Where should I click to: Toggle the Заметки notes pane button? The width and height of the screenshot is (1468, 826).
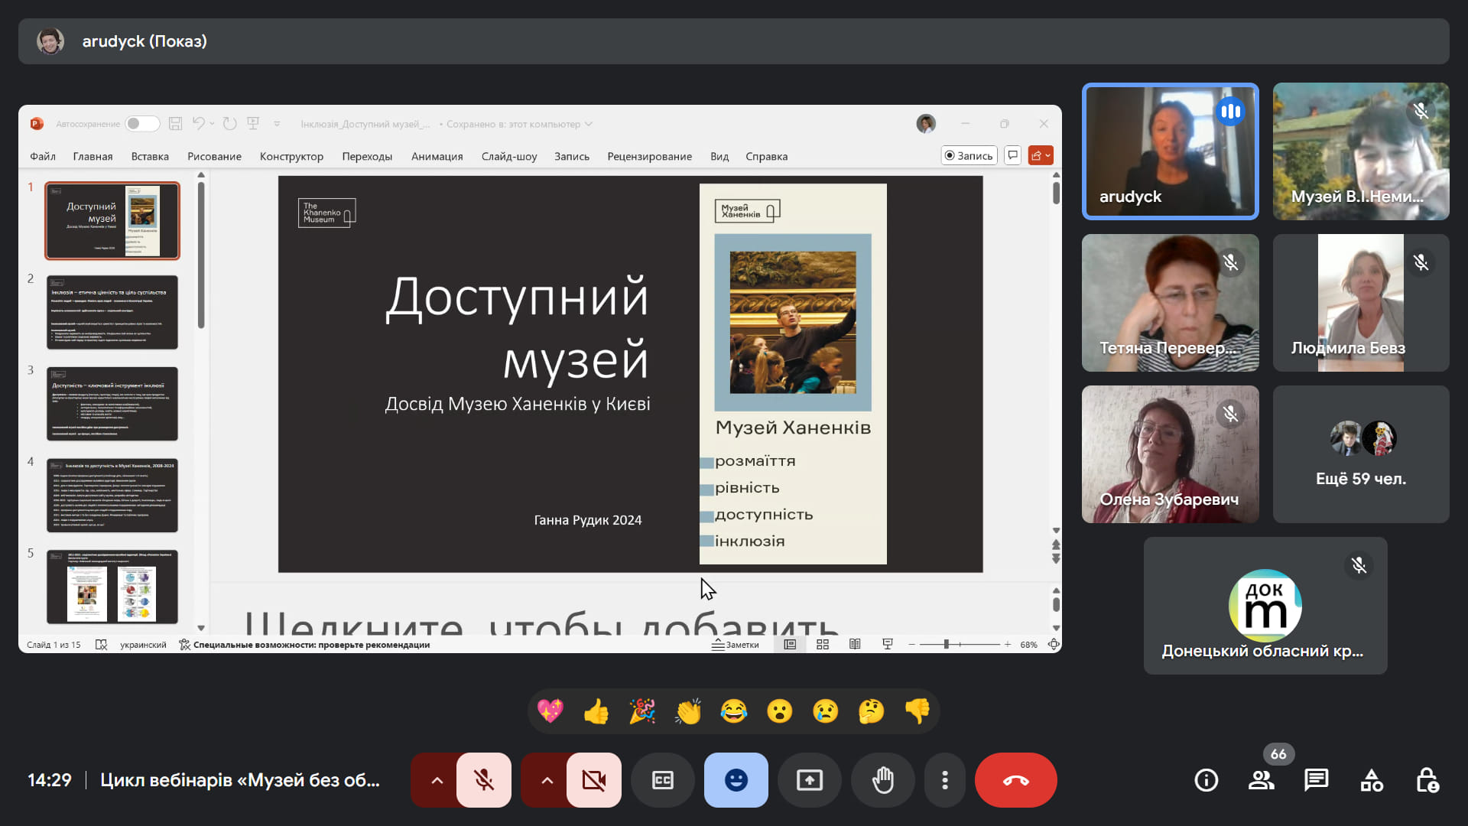pos(736,645)
